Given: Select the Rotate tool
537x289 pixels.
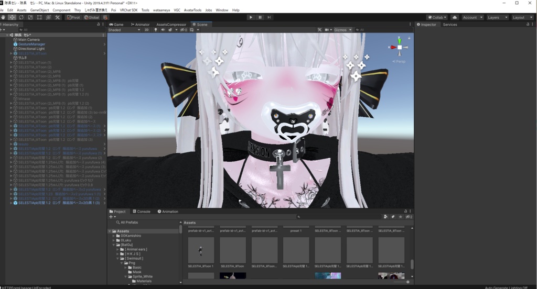Looking at the screenshot, I should 21,17.
